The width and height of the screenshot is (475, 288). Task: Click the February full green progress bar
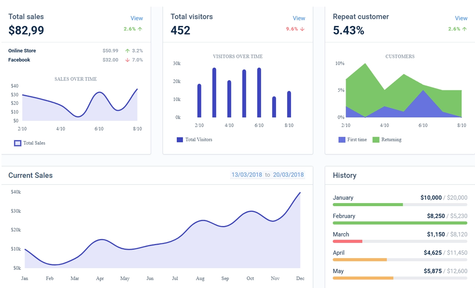point(400,223)
